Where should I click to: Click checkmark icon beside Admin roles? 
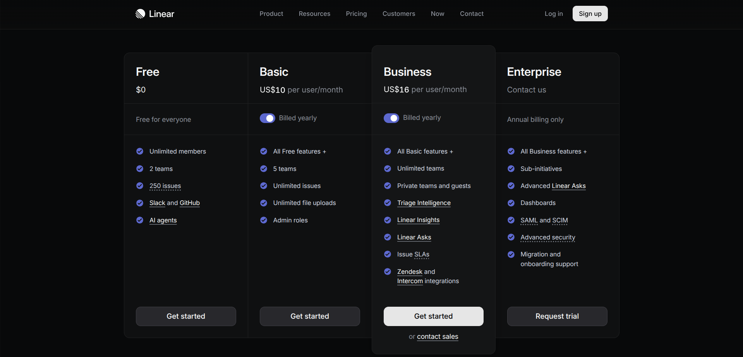click(x=264, y=220)
